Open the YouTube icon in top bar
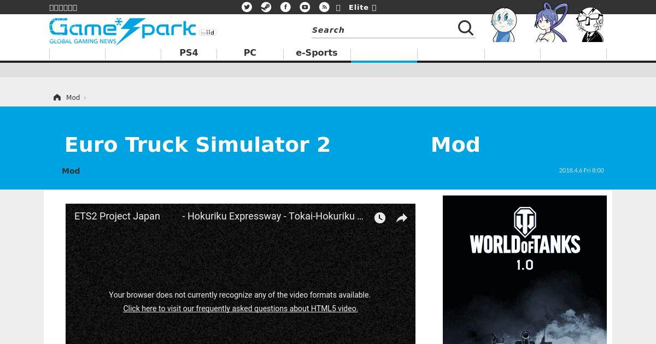Screen dimensions: 656x344 305,7
